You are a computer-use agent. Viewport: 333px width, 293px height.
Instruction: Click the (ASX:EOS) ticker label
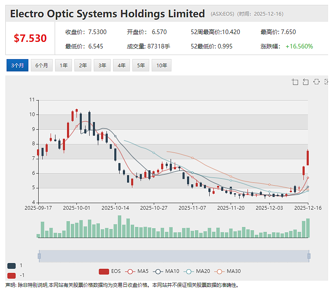tap(222, 14)
